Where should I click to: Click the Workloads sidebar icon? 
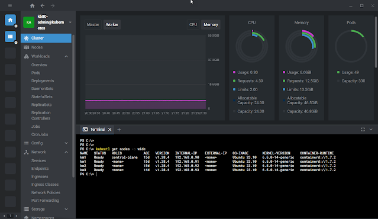tap(26, 56)
